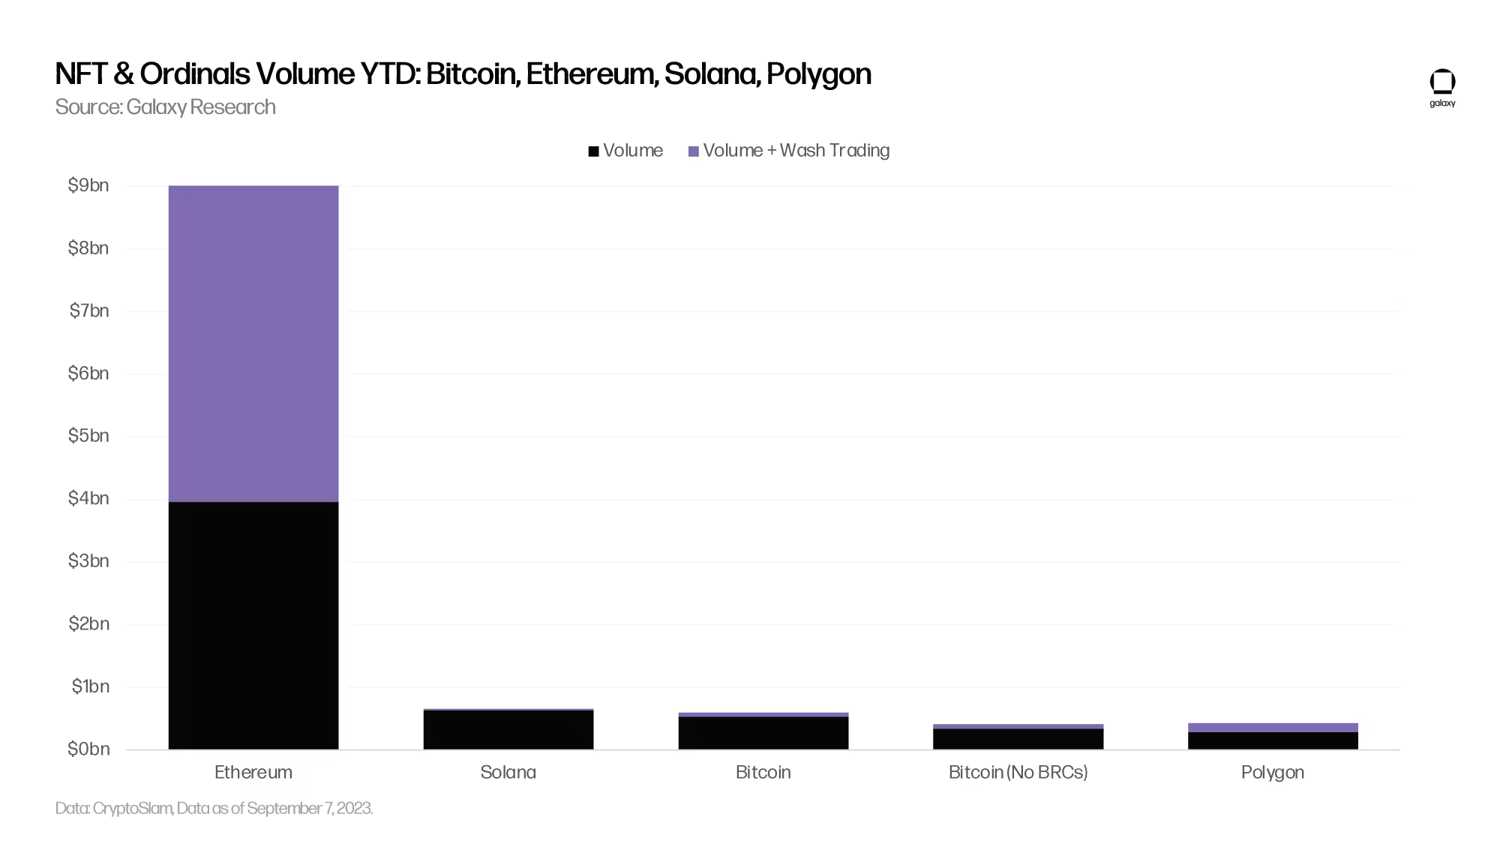Click the Volume + Wash Trading legend label
The width and height of the screenshot is (1500, 844).
796,151
